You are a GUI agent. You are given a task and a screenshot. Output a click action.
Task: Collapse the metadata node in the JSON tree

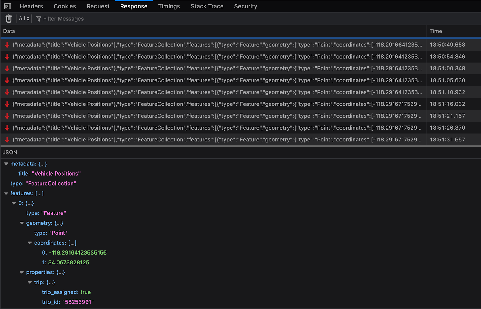(x=6, y=164)
